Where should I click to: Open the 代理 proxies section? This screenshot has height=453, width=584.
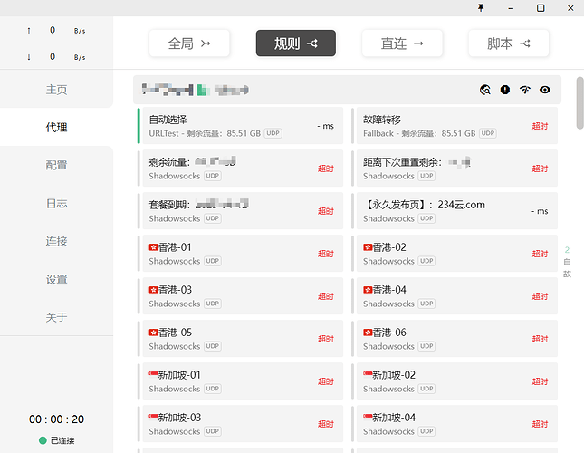tap(57, 128)
